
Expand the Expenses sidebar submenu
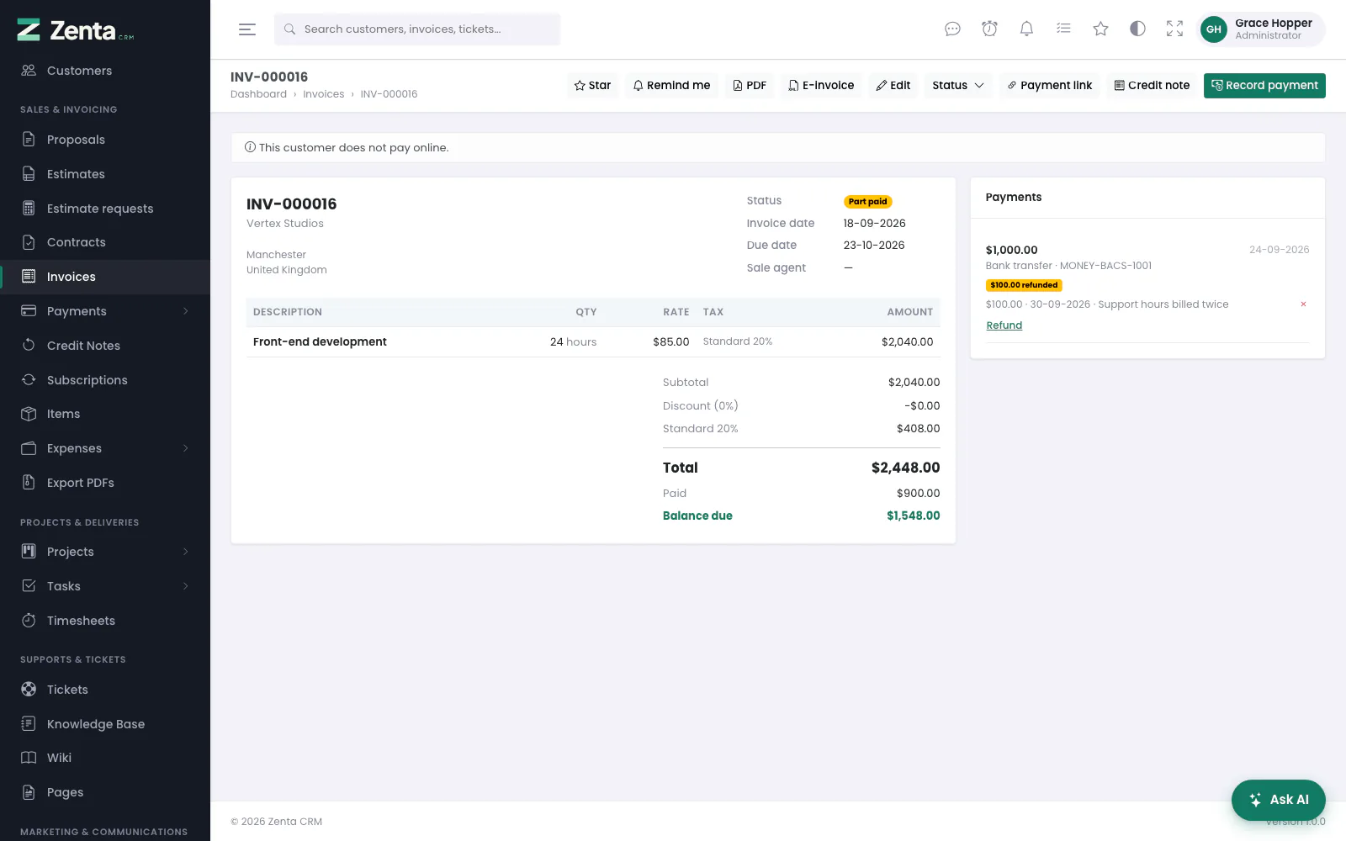(105, 448)
